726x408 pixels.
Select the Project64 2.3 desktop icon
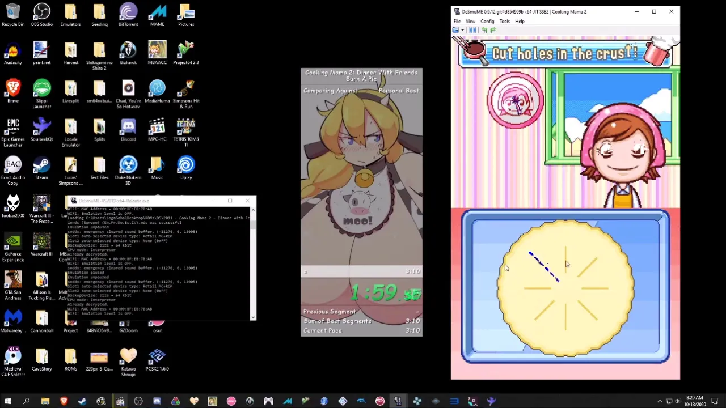(186, 54)
